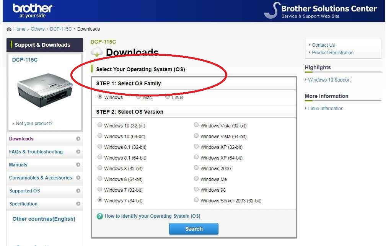
Task: Click the Home house icon in breadcrumb
Action: click(9, 29)
